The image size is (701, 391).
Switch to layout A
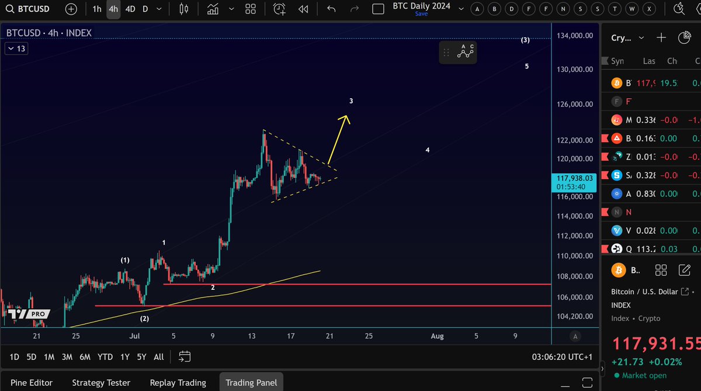pyautogui.click(x=478, y=9)
